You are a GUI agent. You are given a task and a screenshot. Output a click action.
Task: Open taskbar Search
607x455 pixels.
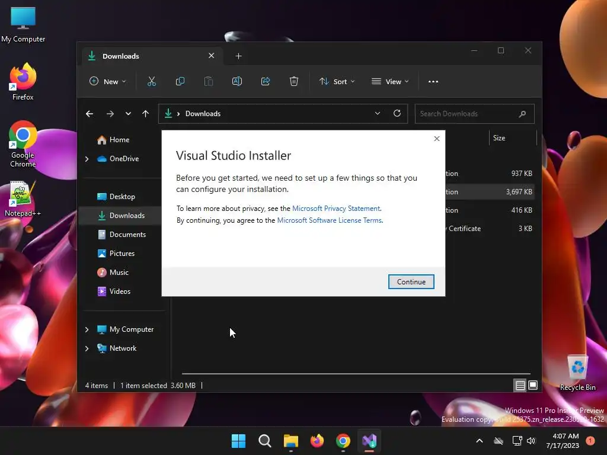coord(265,441)
